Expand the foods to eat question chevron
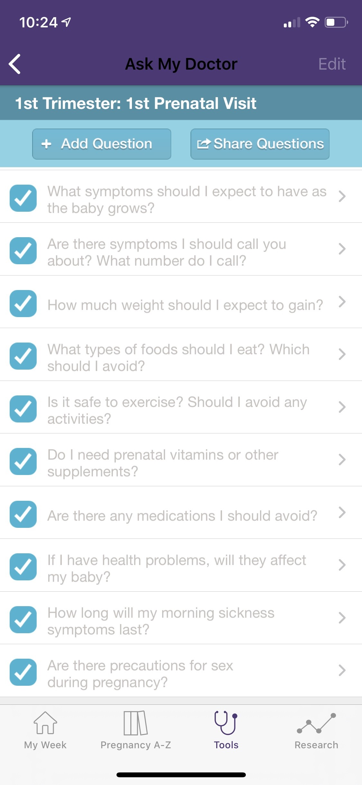This screenshot has height=785, width=362. [342, 354]
